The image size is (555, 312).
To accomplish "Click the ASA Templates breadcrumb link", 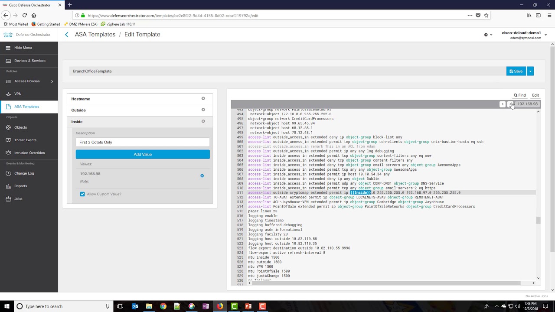I will [95, 35].
